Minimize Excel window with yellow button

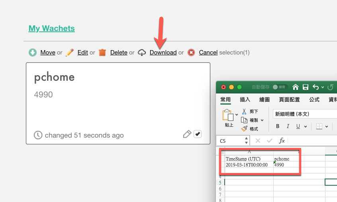[x=231, y=87]
